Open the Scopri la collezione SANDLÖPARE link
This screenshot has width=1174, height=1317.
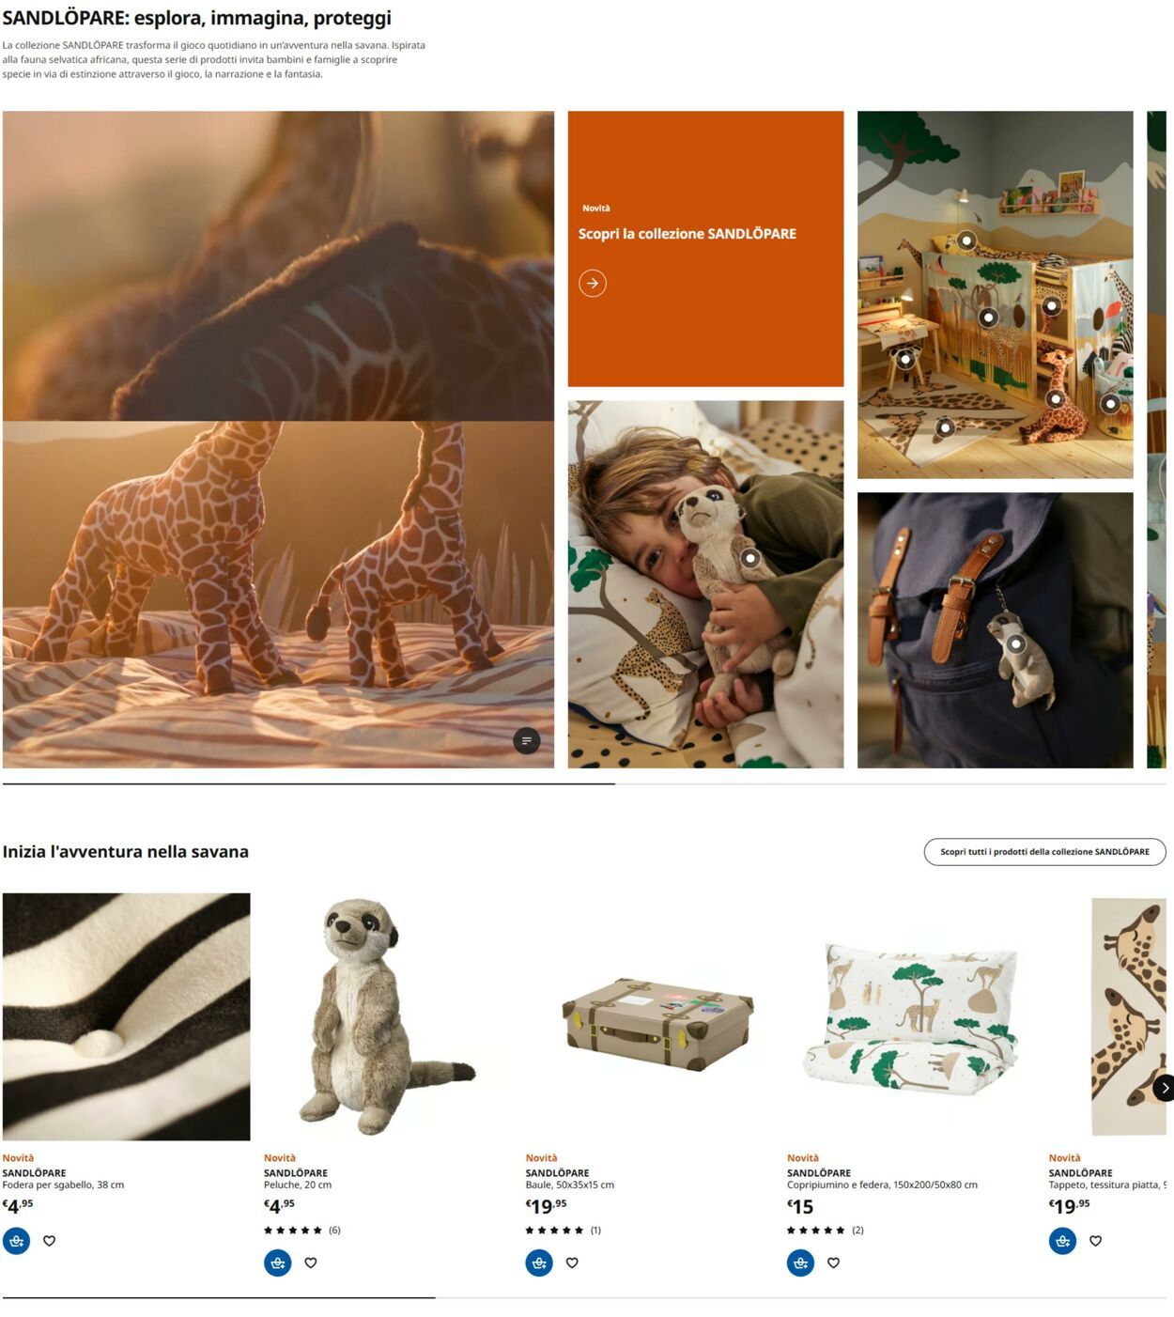(687, 234)
